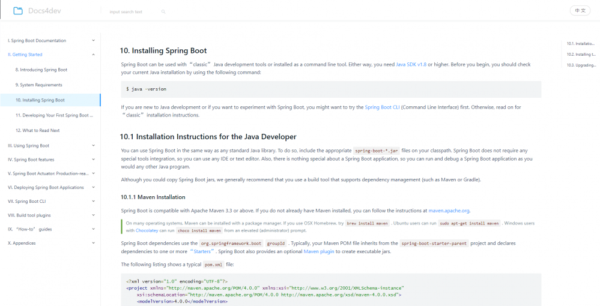Collapse the Getting Started section

click(93, 55)
